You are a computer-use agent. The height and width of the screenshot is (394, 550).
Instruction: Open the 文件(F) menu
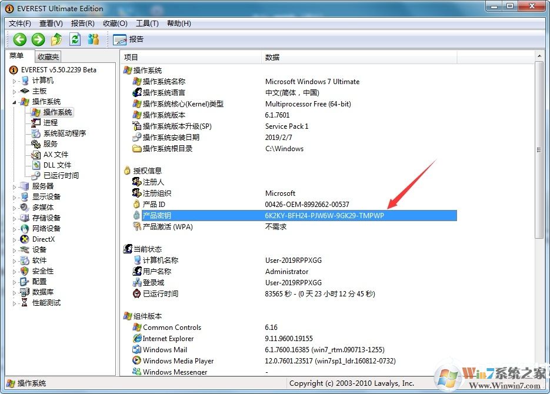pyautogui.click(x=19, y=24)
